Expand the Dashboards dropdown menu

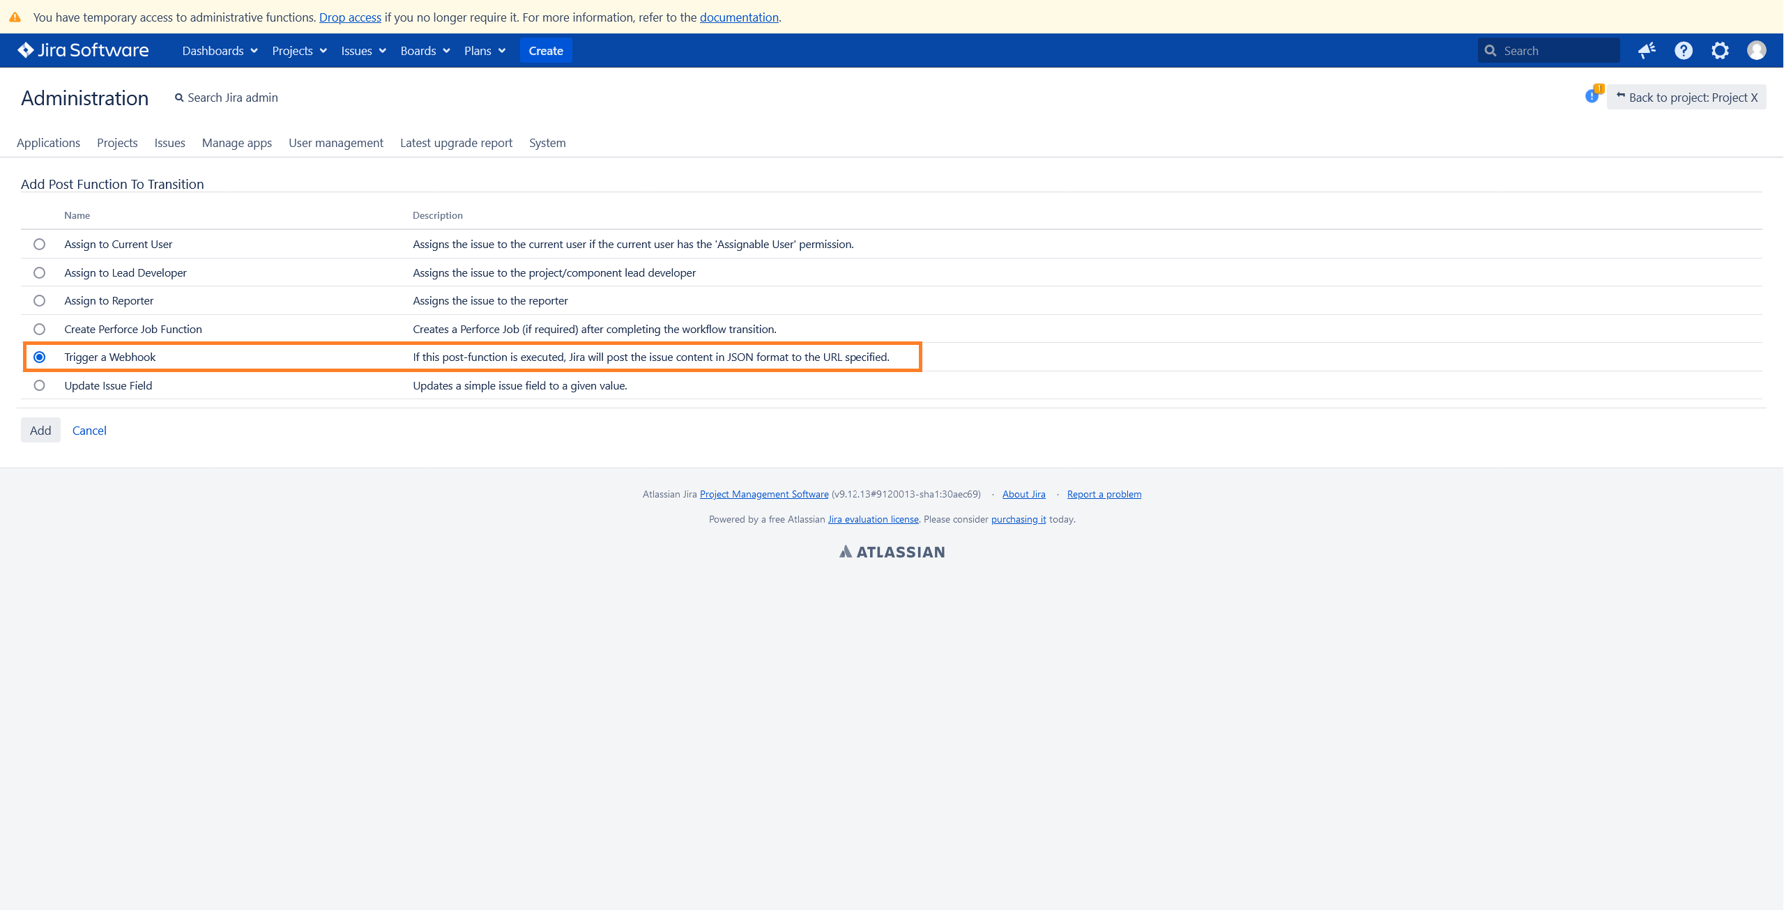tap(220, 51)
